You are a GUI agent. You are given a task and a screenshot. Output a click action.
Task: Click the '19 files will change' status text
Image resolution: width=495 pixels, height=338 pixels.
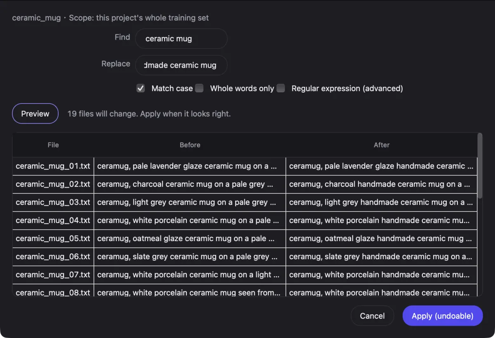149,114
